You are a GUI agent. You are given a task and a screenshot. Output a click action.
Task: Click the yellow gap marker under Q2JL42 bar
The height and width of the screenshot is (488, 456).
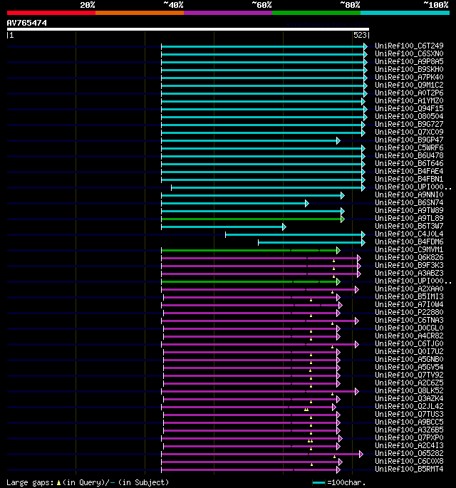[306, 410]
